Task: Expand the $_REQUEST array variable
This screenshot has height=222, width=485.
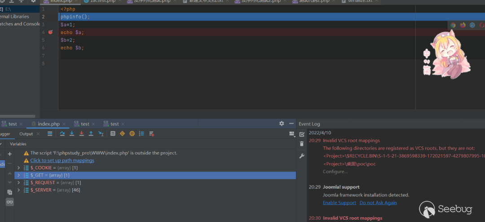Action: (19, 183)
